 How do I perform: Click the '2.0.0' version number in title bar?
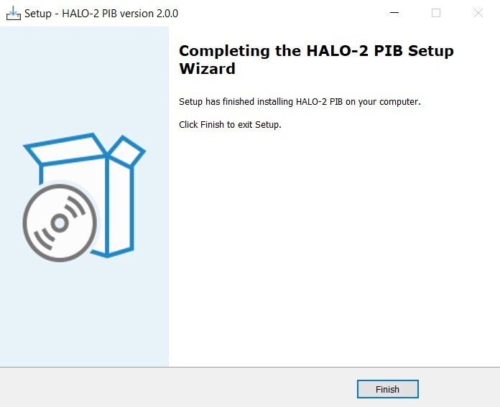coord(167,14)
